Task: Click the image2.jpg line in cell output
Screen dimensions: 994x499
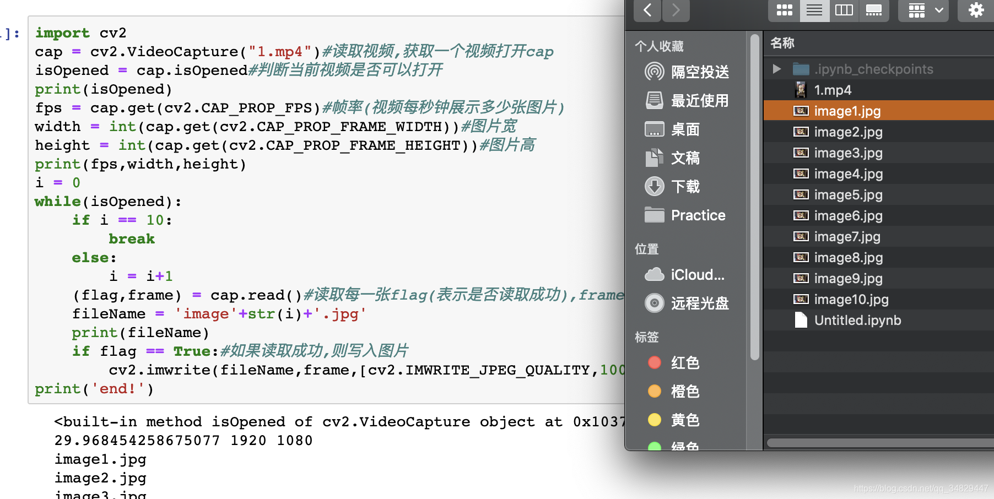Action: [100, 478]
